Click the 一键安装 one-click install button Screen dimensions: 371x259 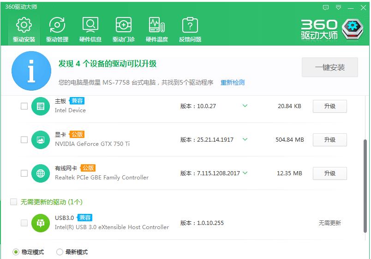pyautogui.click(x=329, y=68)
